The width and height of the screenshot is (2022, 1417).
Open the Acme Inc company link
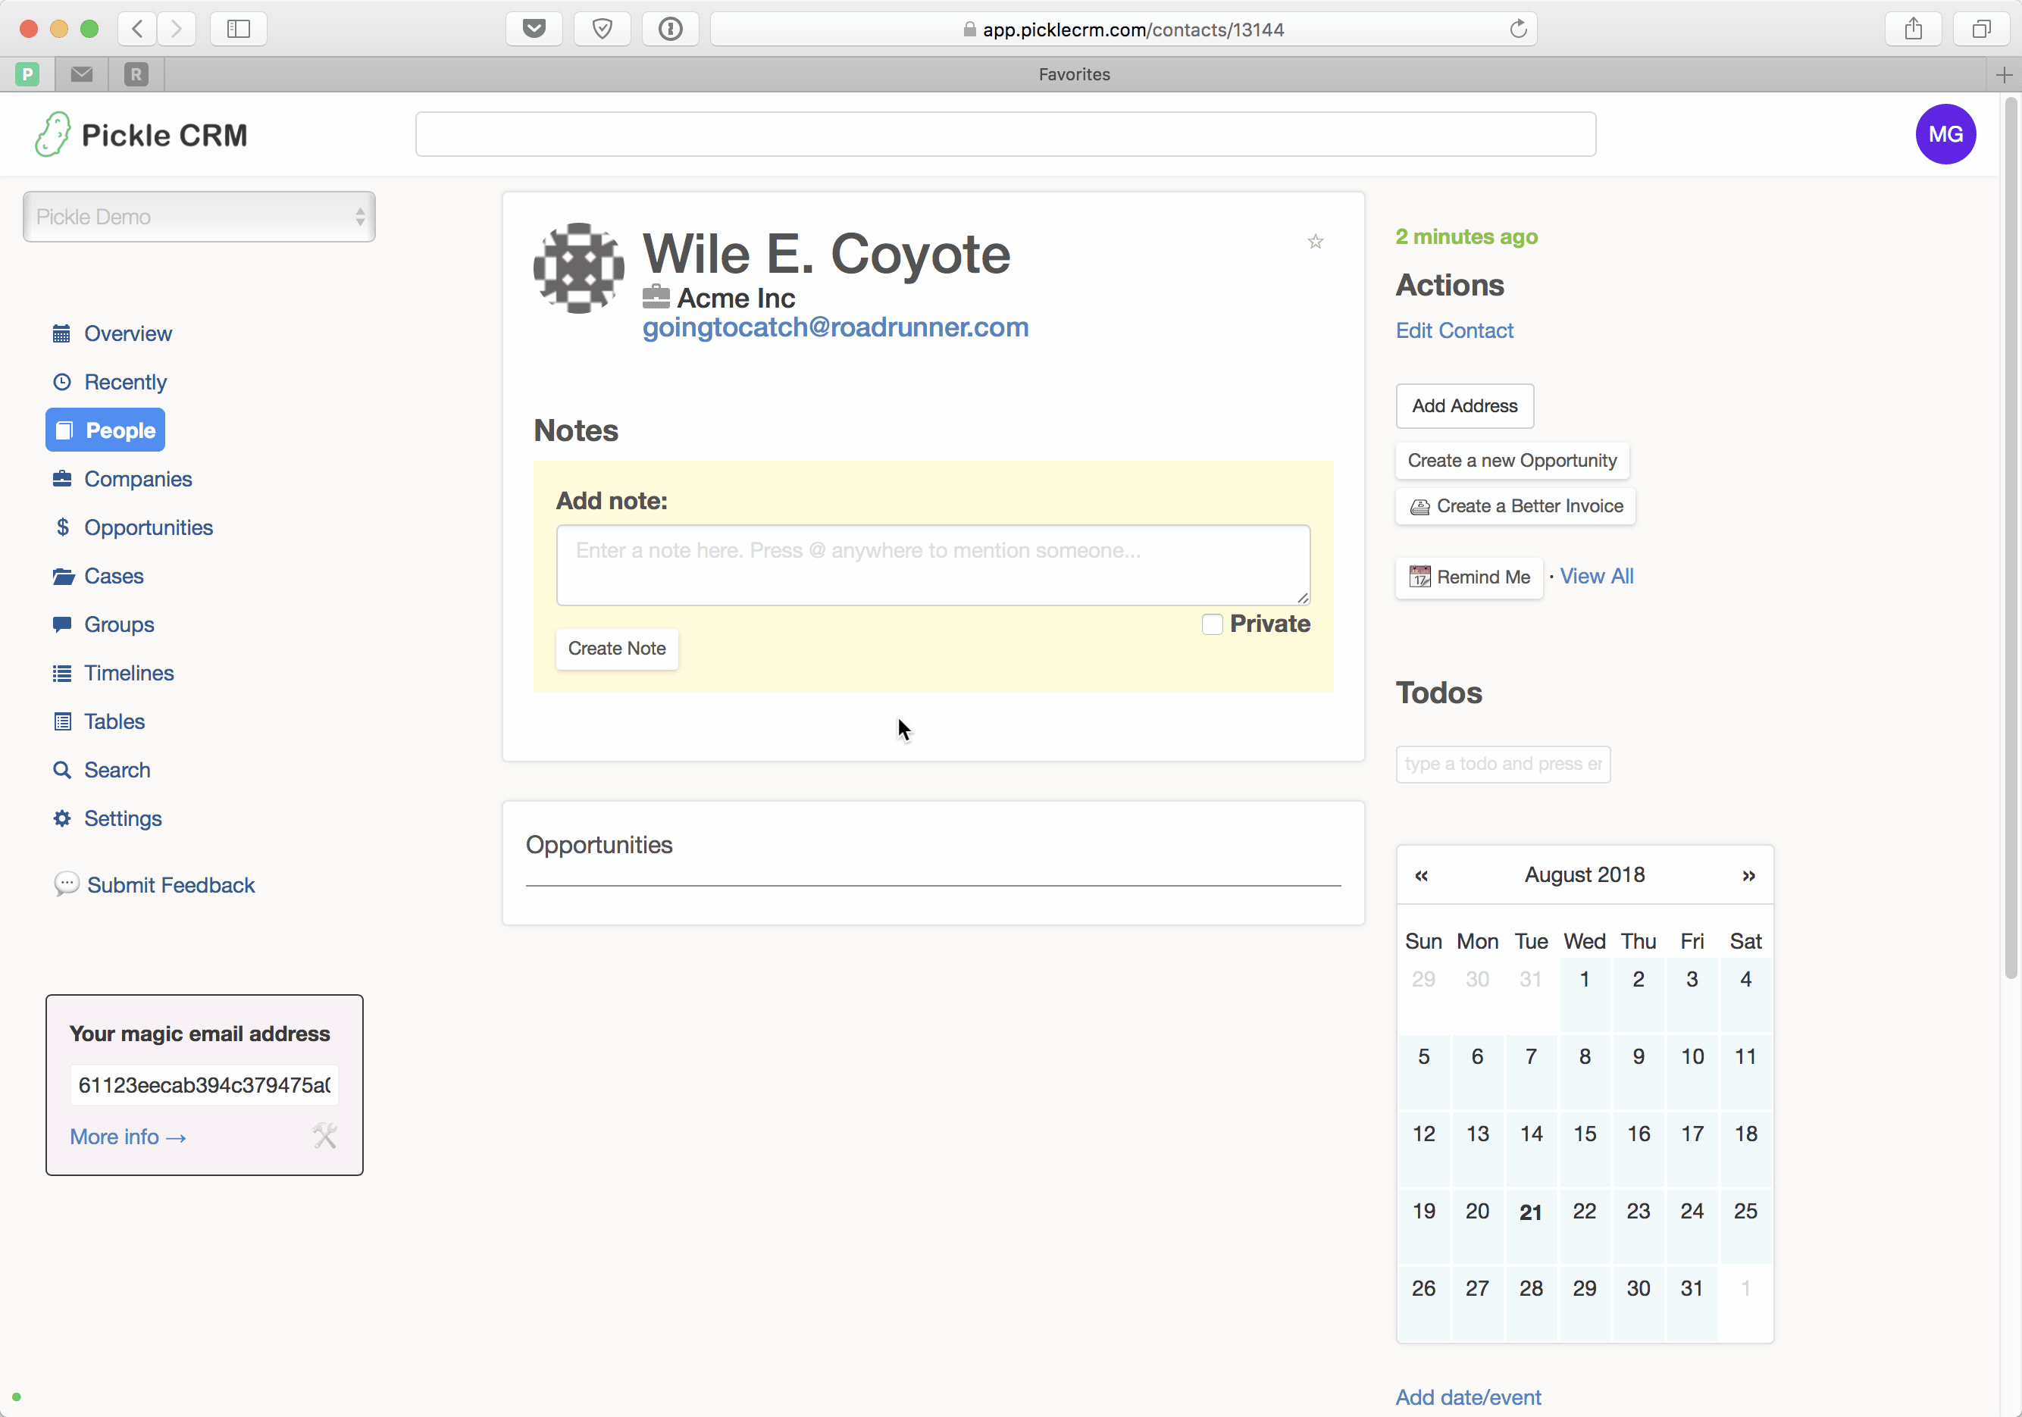(x=736, y=299)
